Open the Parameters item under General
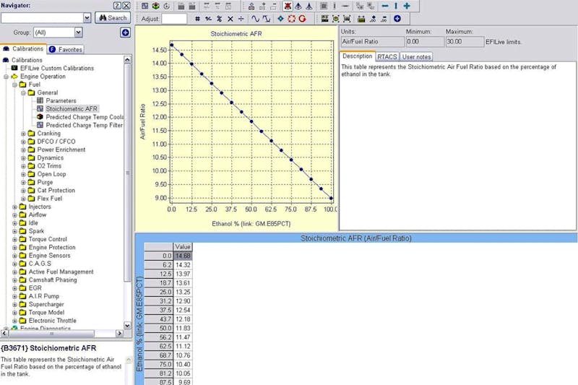 point(60,101)
